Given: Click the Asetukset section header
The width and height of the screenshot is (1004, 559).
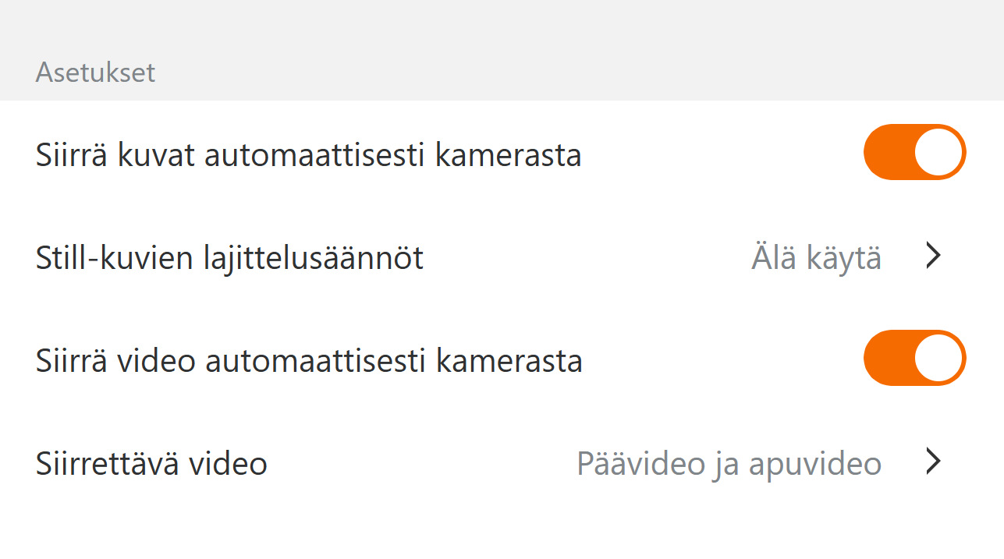Looking at the screenshot, I should click(x=95, y=73).
